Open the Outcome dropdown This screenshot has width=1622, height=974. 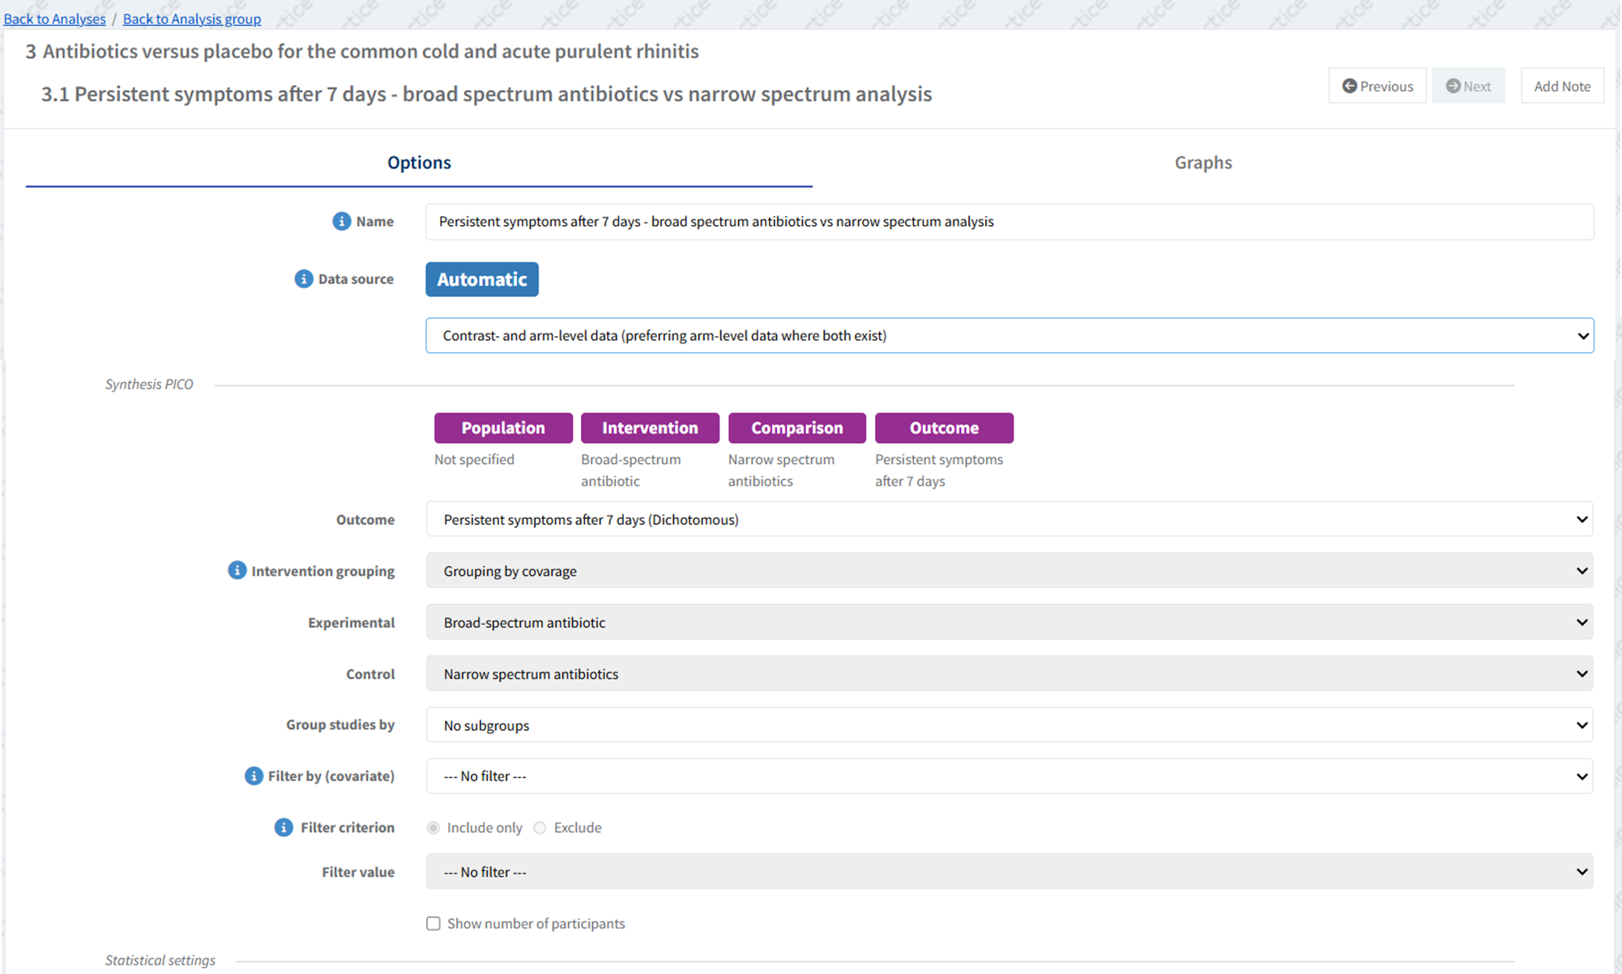pos(1009,519)
